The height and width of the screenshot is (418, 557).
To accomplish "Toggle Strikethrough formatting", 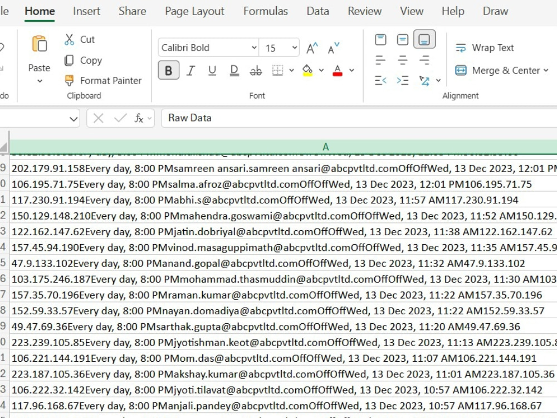I will click(256, 70).
